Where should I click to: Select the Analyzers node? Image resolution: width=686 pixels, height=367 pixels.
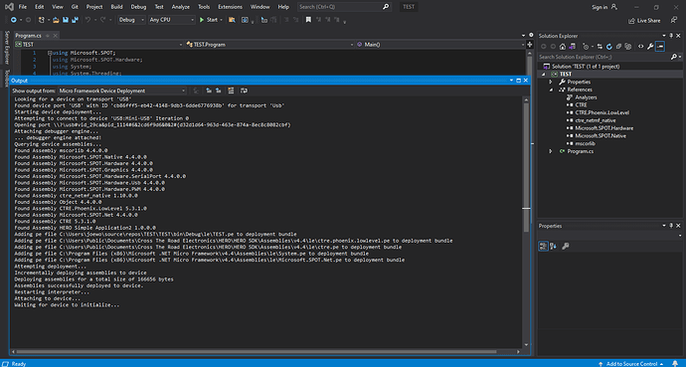pyautogui.click(x=586, y=97)
